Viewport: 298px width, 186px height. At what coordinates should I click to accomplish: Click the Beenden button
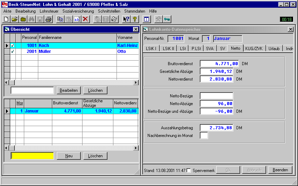pyautogui.click(x=280, y=170)
